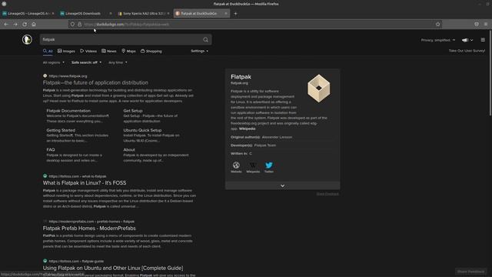Viewport: 492px width, 277px height.
Task: Click the search magnifier icon
Action: point(205,39)
